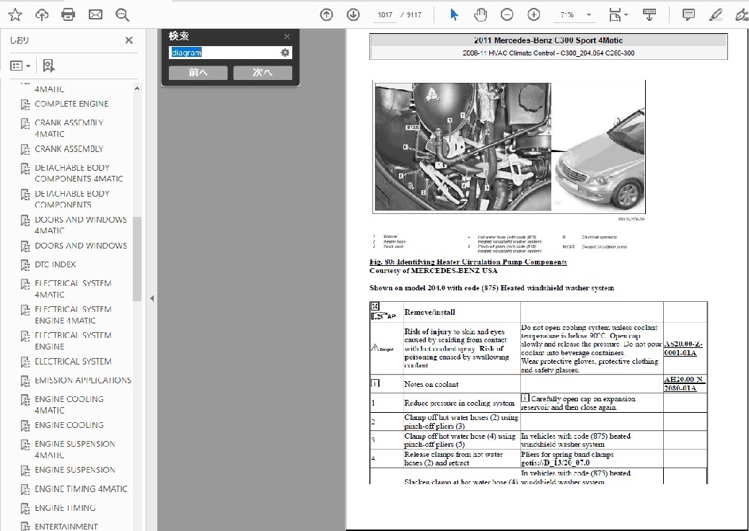Click the scrolling mode toolbar icon

(649, 15)
